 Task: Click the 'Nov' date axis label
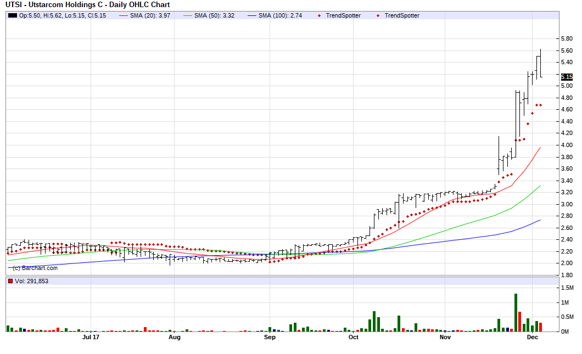(x=445, y=337)
